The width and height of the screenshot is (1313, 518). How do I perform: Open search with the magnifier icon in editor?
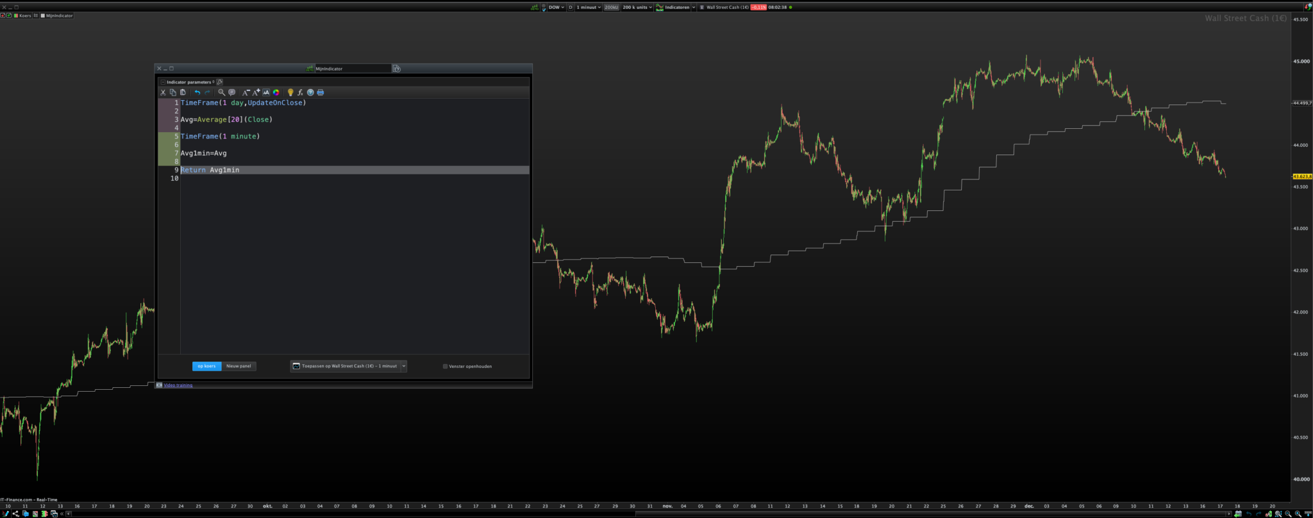(221, 92)
